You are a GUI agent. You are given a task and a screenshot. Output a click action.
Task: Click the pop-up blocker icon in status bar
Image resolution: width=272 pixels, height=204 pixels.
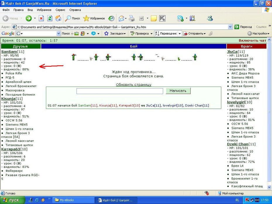206,193
